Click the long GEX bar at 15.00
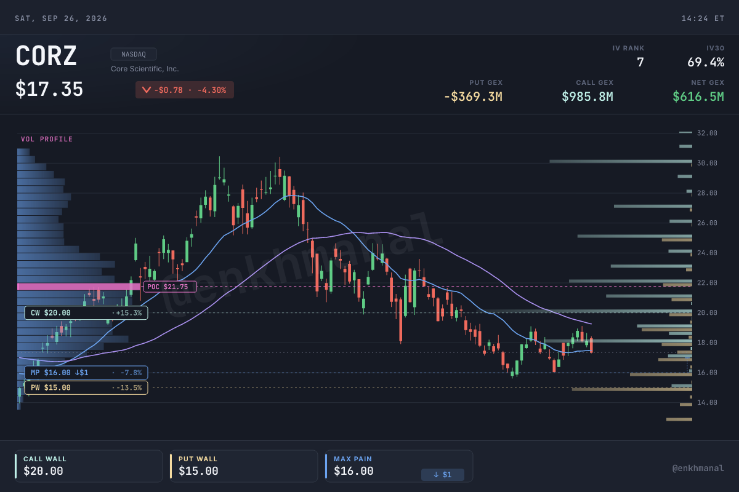This screenshot has width=739, height=492. (x=632, y=389)
